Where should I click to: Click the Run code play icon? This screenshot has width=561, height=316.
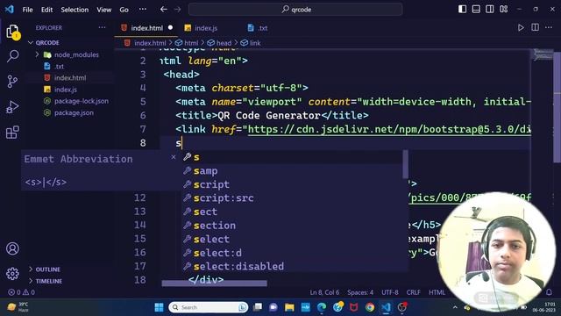[x=521, y=27]
